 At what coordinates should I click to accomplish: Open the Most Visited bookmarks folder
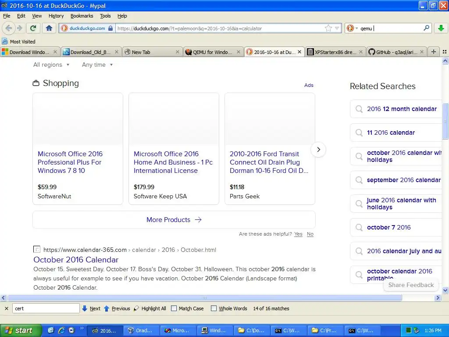tap(19, 42)
